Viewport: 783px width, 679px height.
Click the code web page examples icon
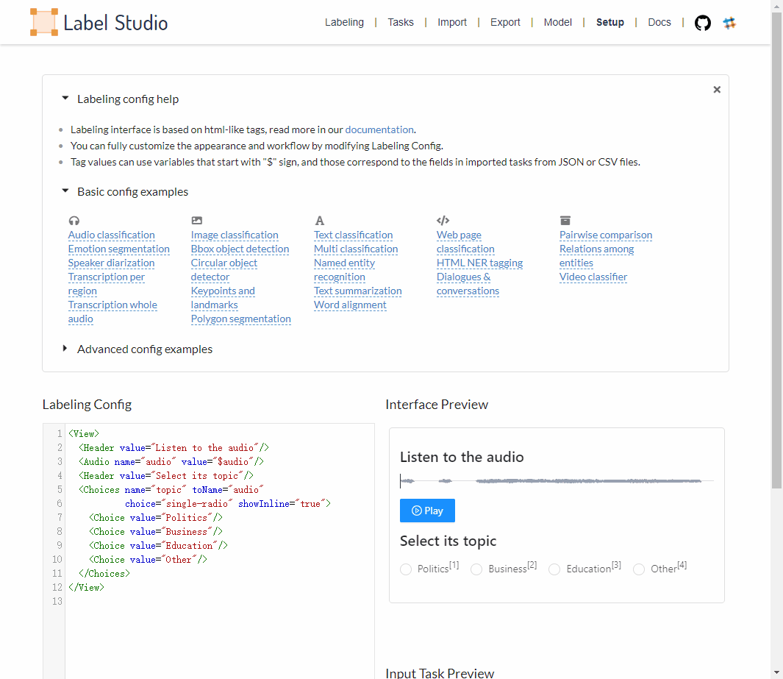click(x=443, y=219)
